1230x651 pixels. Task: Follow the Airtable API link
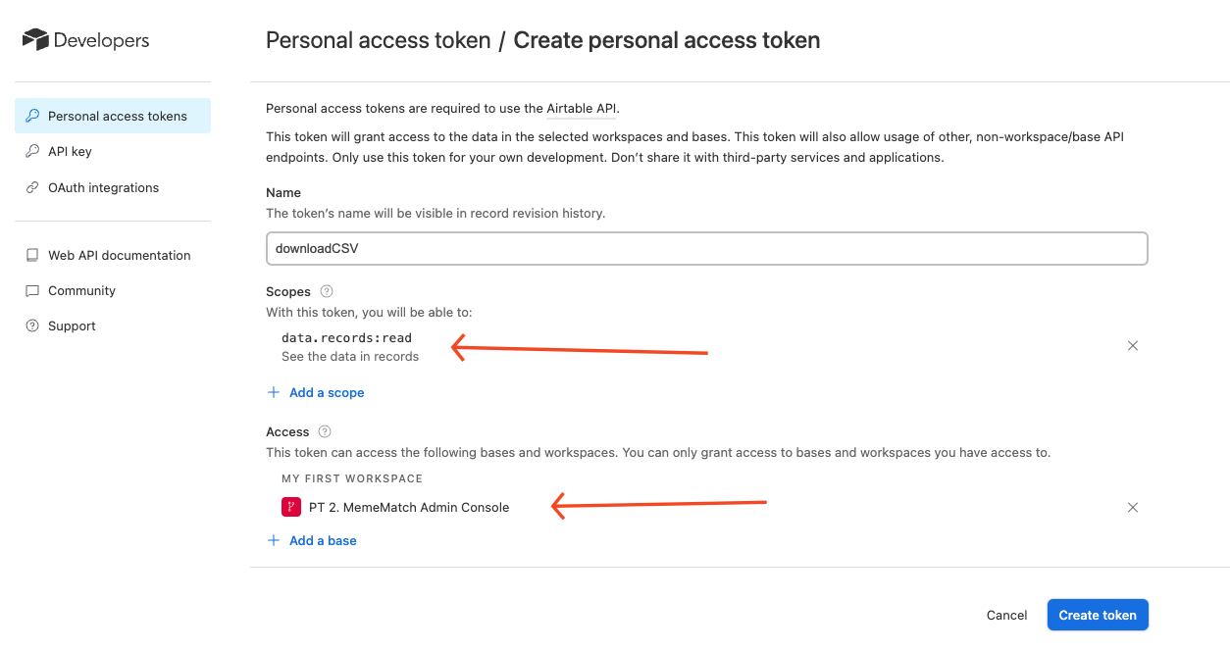(x=582, y=108)
